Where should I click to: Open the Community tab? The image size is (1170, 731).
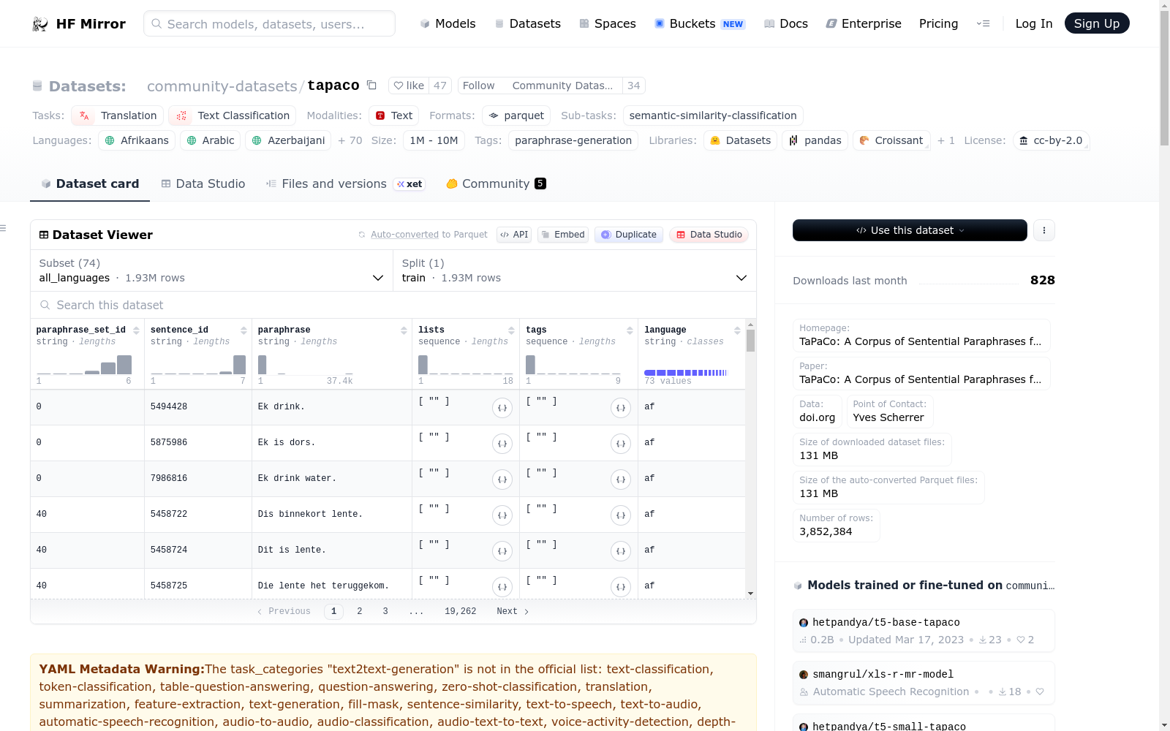coord(497,184)
